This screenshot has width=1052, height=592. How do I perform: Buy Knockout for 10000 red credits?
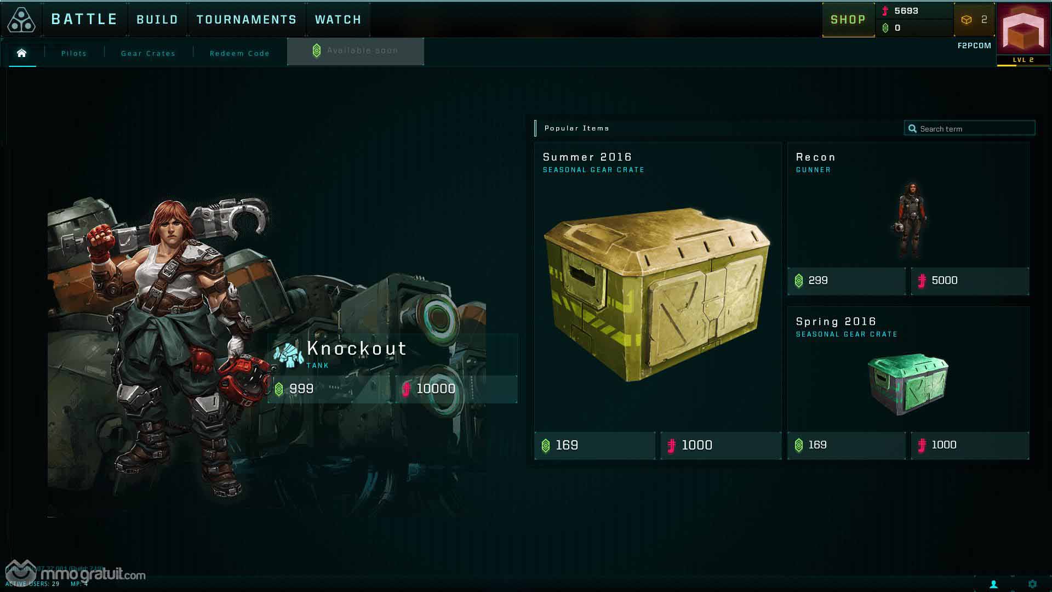(x=456, y=389)
